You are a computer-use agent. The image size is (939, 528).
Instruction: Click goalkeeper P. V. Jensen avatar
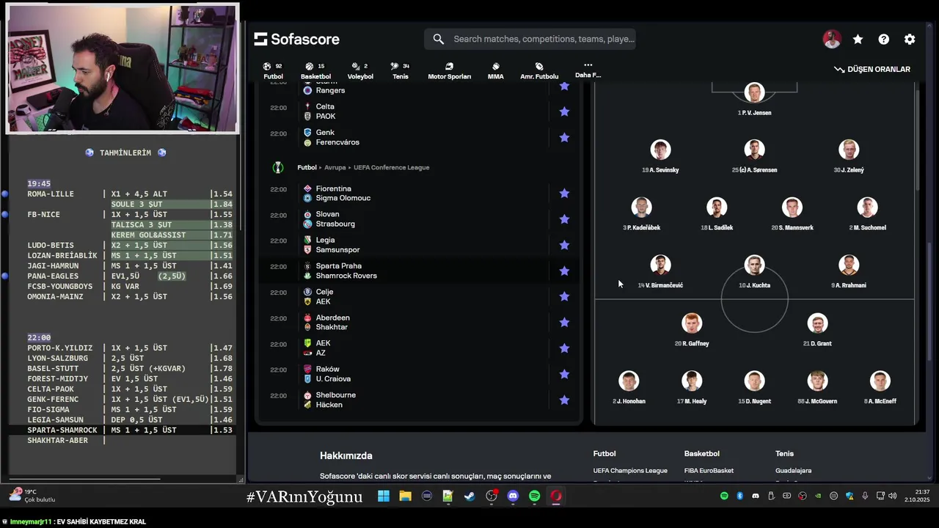(x=754, y=92)
